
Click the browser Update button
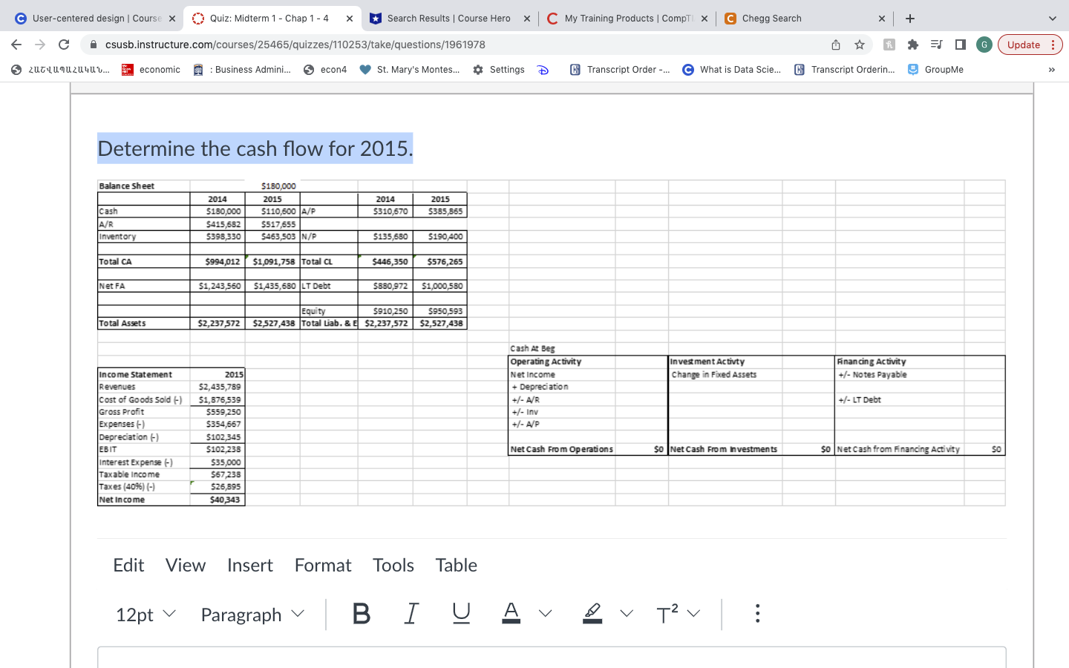click(1024, 45)
